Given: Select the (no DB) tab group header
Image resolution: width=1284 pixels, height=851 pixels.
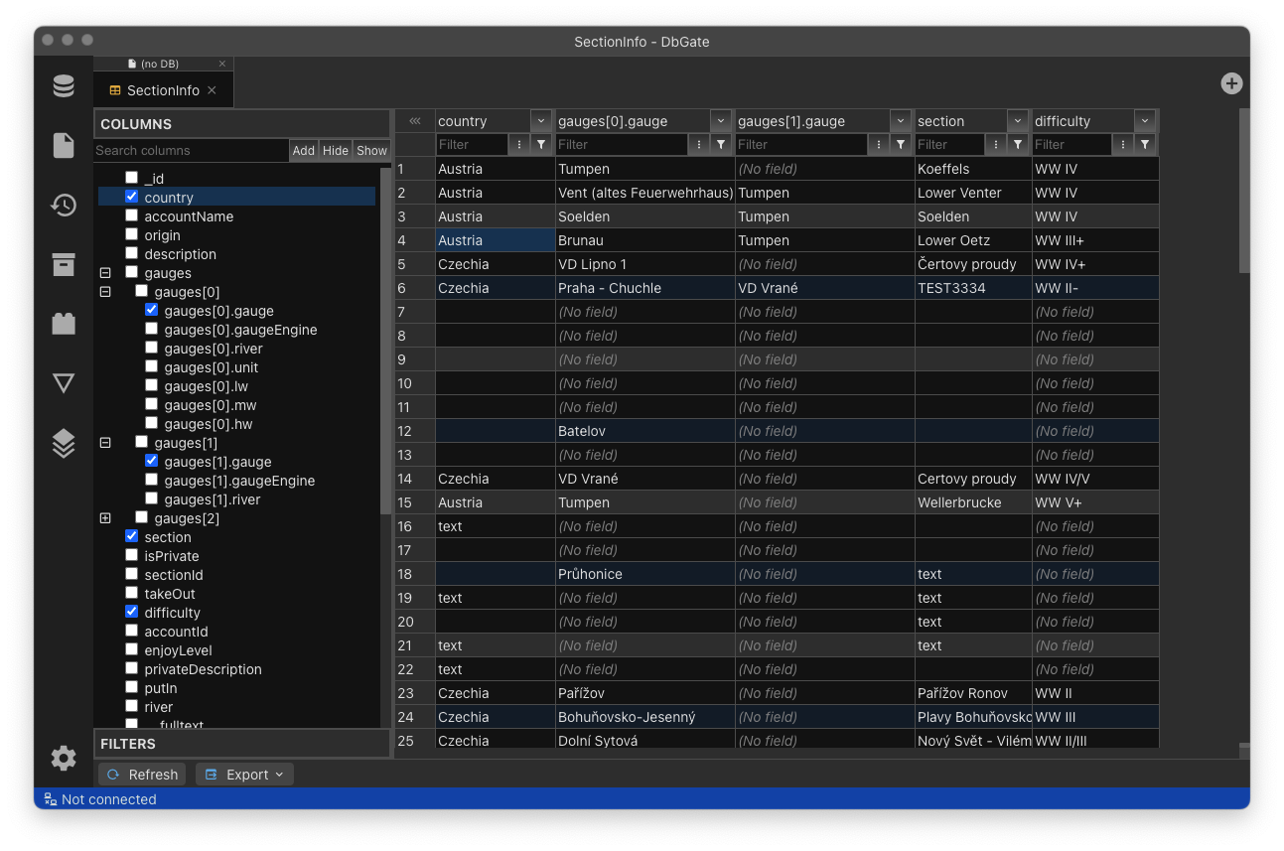Looking at the screenshot, I should [x=159, y=64].
